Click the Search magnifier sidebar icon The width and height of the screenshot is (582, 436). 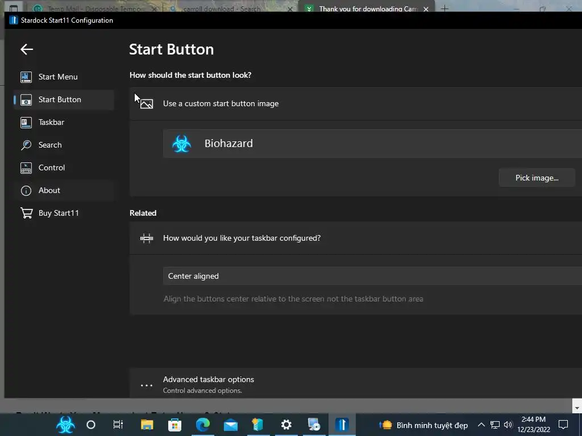tap(26, 145)
